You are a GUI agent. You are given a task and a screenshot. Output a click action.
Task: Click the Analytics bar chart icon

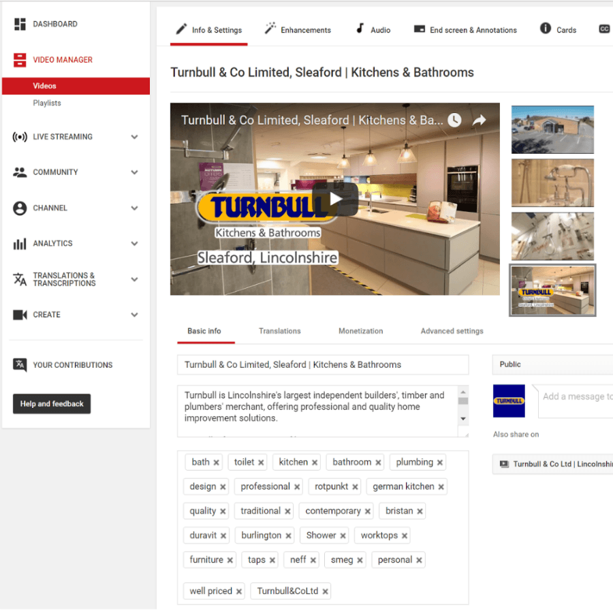(x=20, y=244)
